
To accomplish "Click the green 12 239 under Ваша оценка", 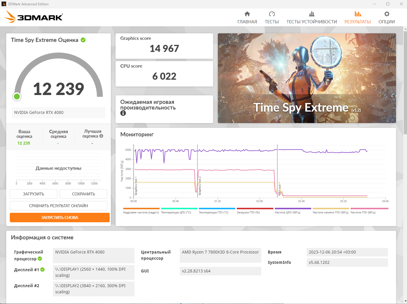I will (x=24, y=143).
